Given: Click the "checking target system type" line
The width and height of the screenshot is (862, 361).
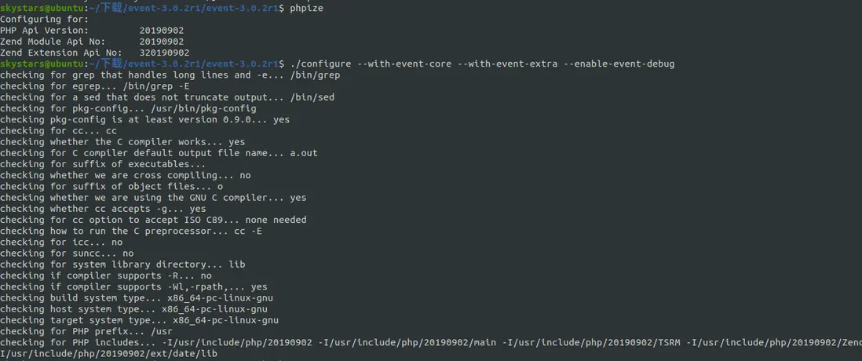Looking at the screenshot, I should click(139, 320).
